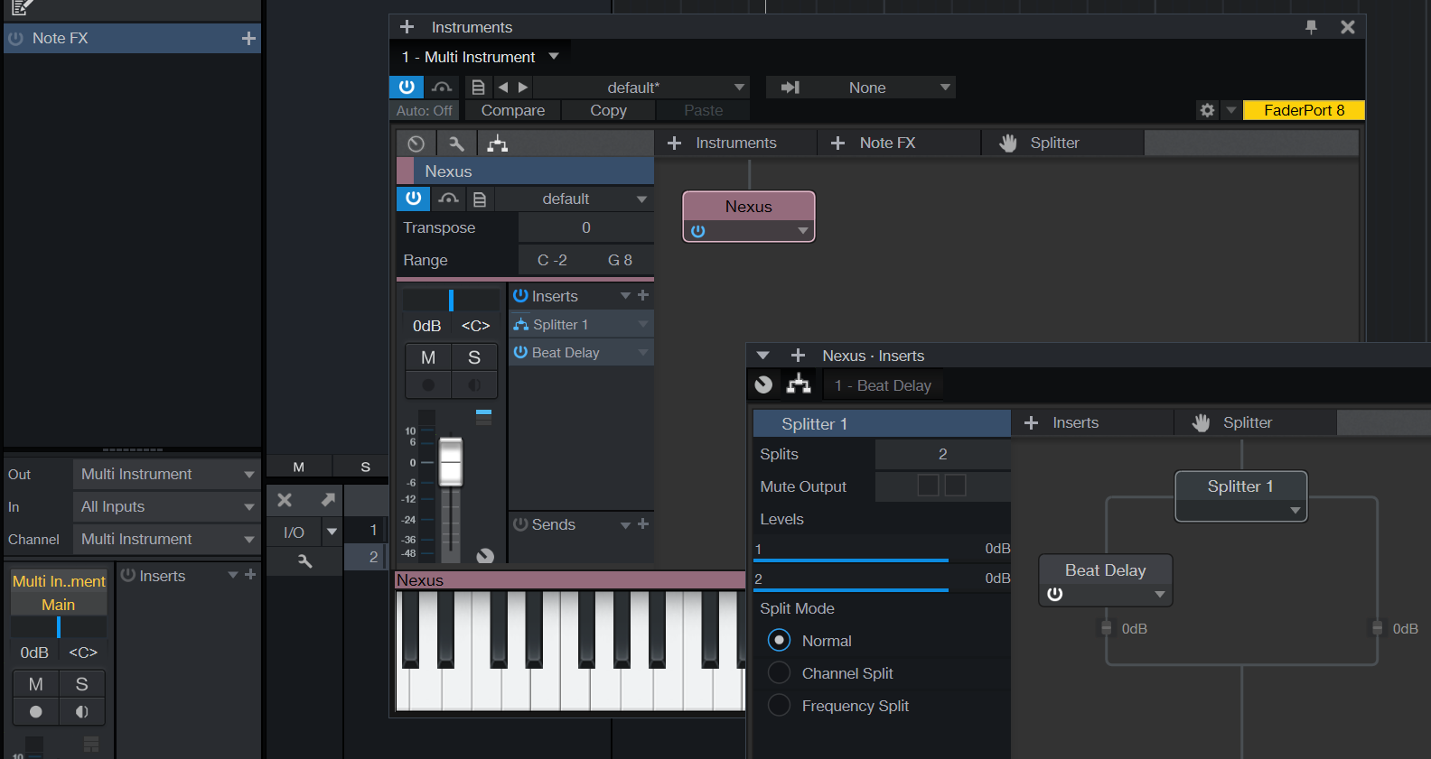Click the routing icon in Nexus · Inserts panel
Image resolution: width=1431 pixels, height=759 pixels.
[x=799, y=385]
